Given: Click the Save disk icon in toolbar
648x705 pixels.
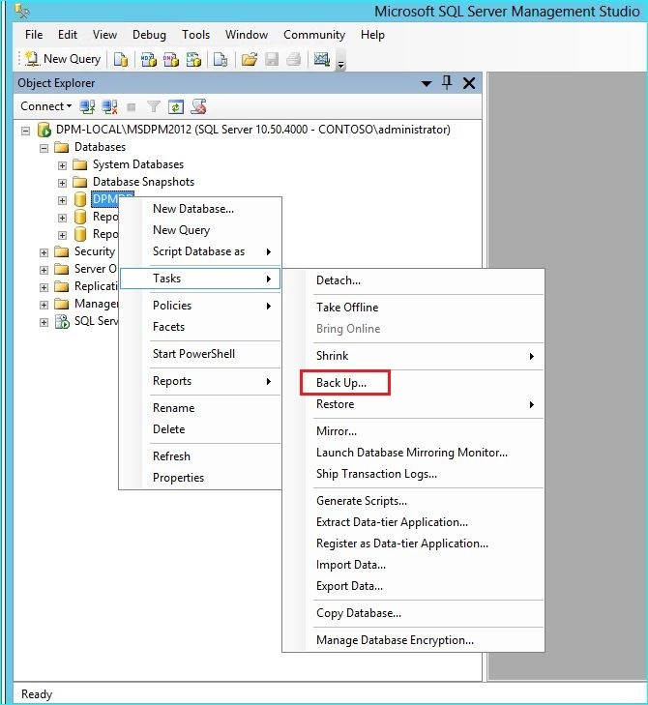Looking at the screenshot, I should pos(272,59).
